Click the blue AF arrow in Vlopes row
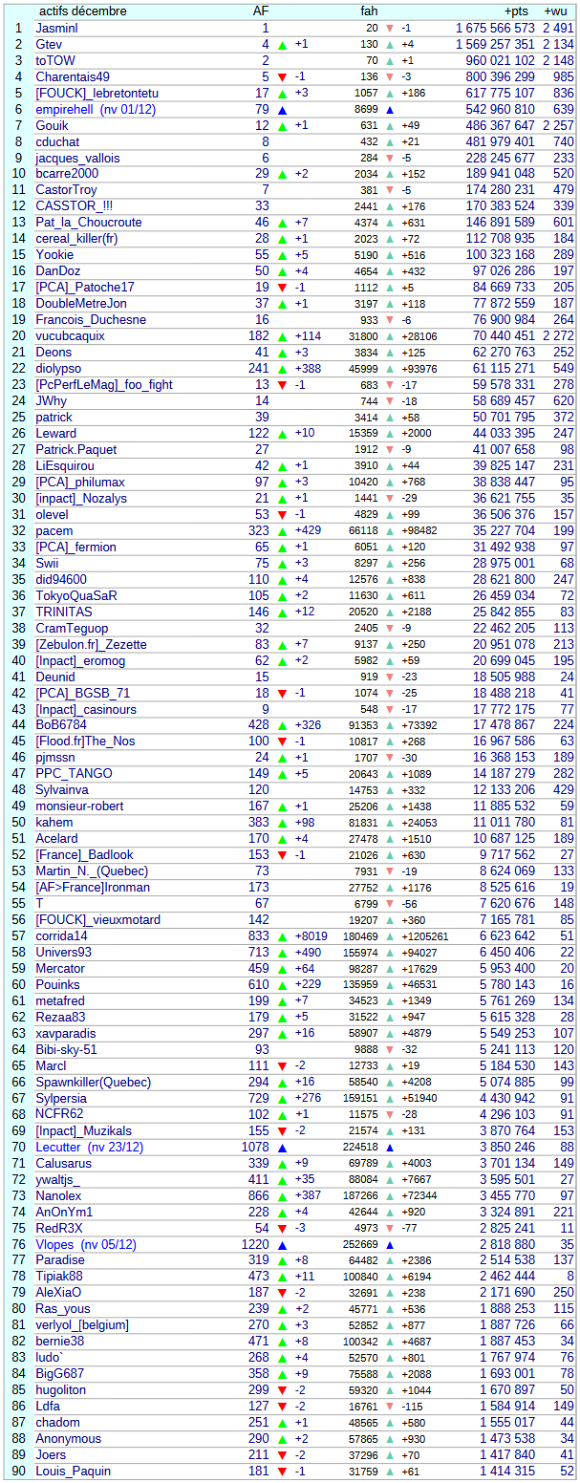The height and width of the screenshot is (1483, 580). click(282, 1245)
